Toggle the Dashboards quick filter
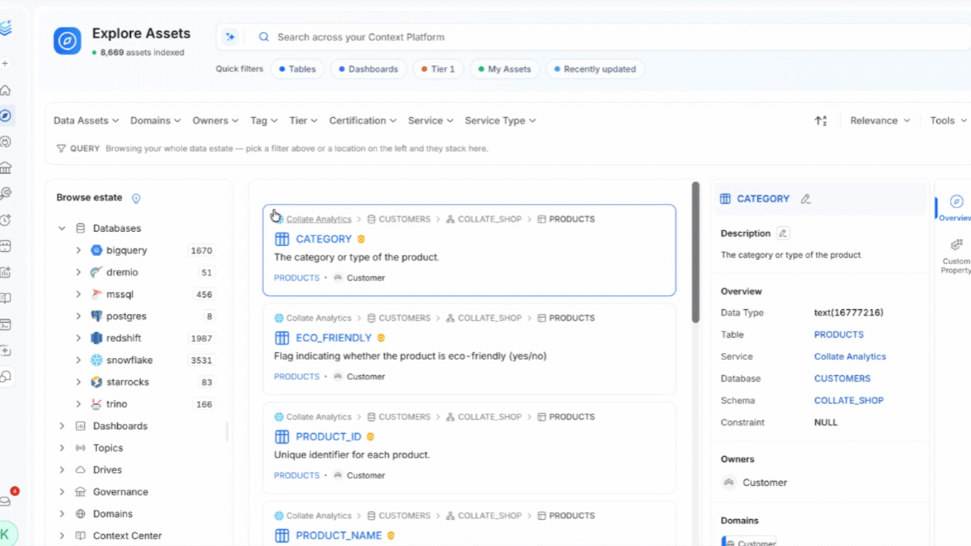971x546 pixels. coord(368,69)
